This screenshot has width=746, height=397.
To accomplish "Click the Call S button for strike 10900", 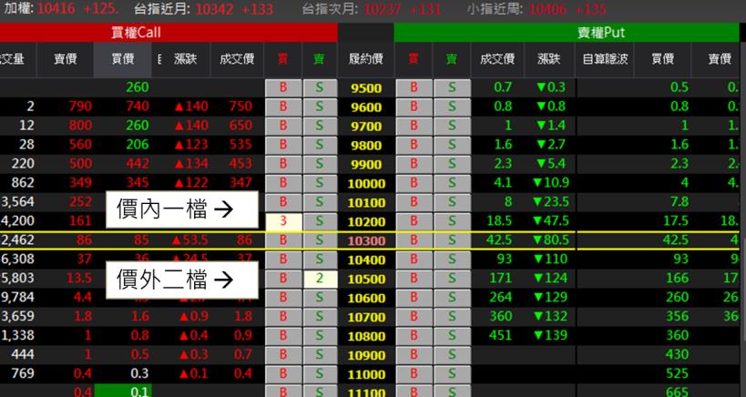I will point(320,355).
